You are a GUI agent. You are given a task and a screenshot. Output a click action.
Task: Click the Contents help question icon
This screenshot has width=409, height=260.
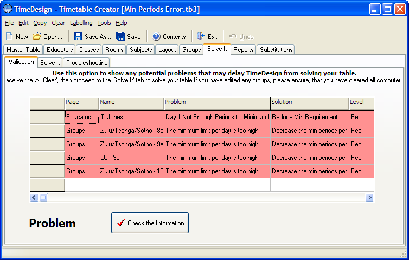click(x=156, y=36)
